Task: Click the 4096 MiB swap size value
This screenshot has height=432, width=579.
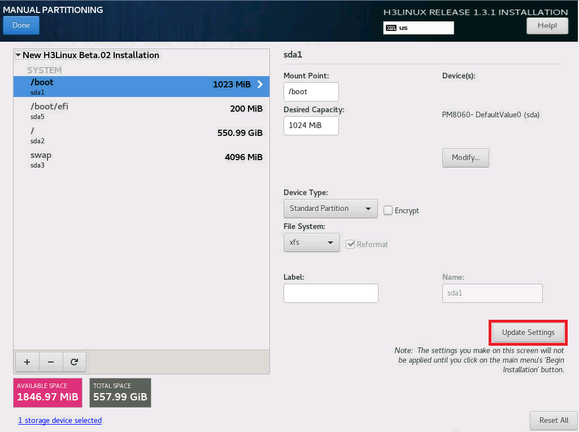Action: 243,157
